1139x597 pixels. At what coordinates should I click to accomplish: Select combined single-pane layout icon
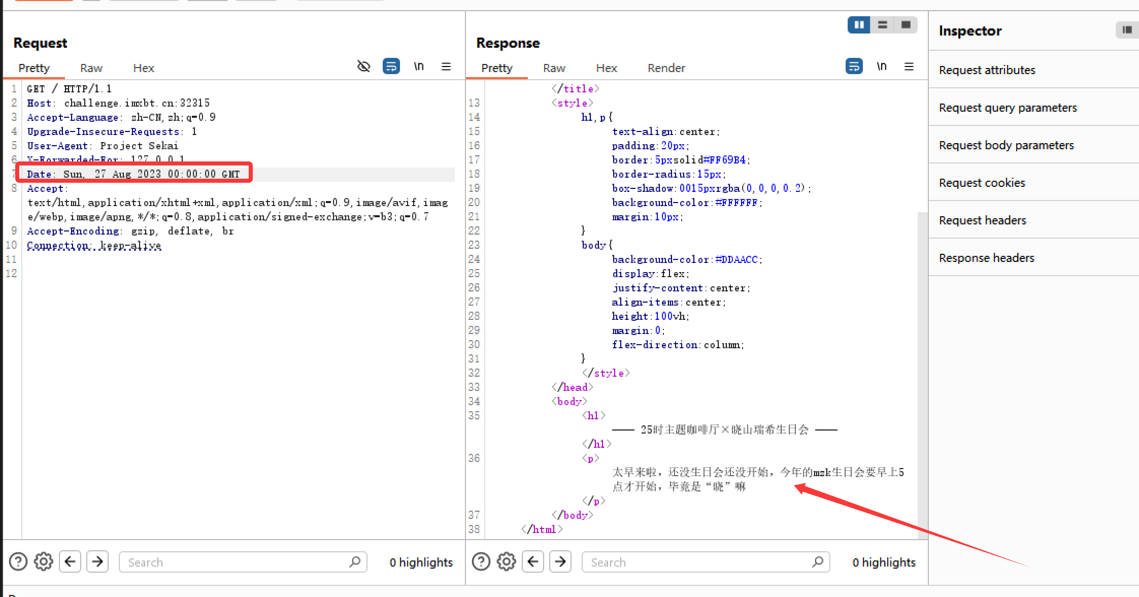906,25
